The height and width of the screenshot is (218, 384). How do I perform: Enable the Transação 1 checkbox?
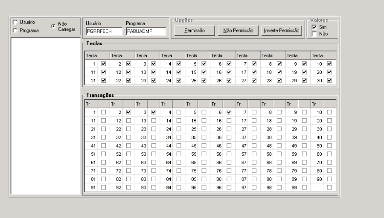pyautogui.click(x=103, y=112)
